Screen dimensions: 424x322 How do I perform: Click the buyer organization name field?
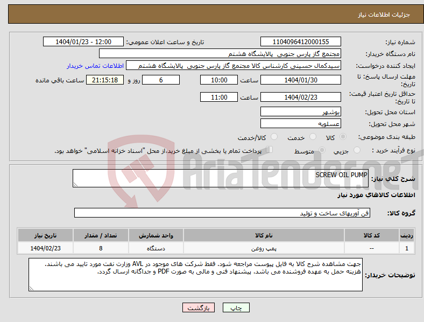[x=220, y=53]
